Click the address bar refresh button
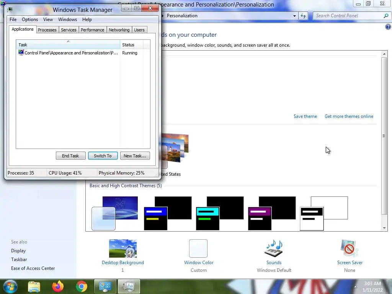Image resolution: width=392 pixels, height=294 pixels. click(x=303, y=16)
